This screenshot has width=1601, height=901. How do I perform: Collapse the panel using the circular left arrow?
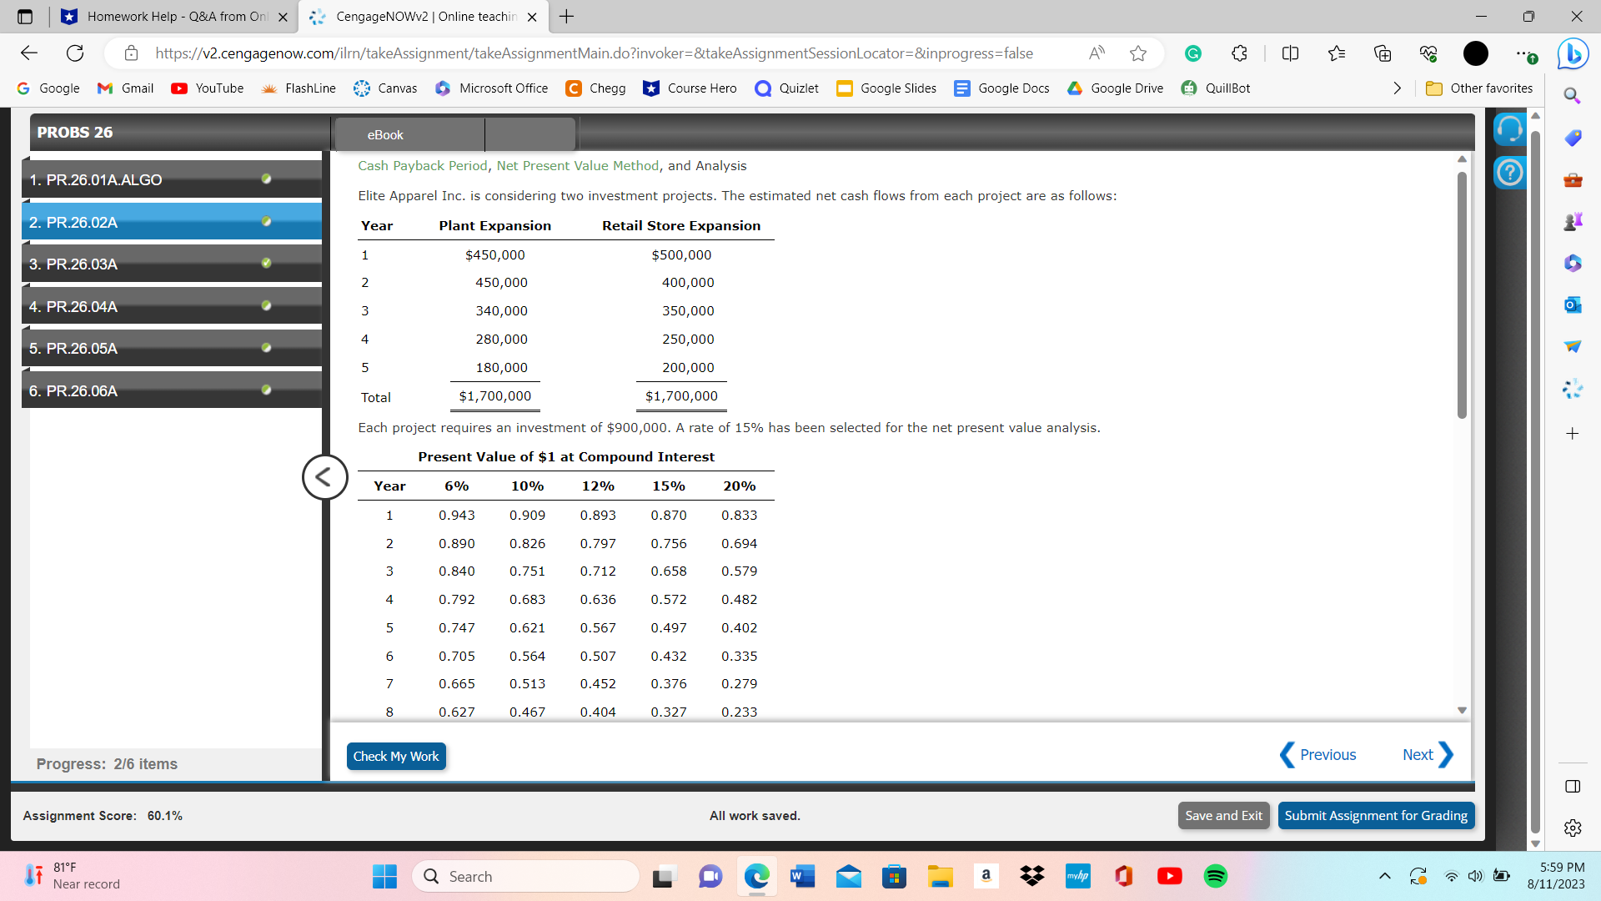[324, 477]
